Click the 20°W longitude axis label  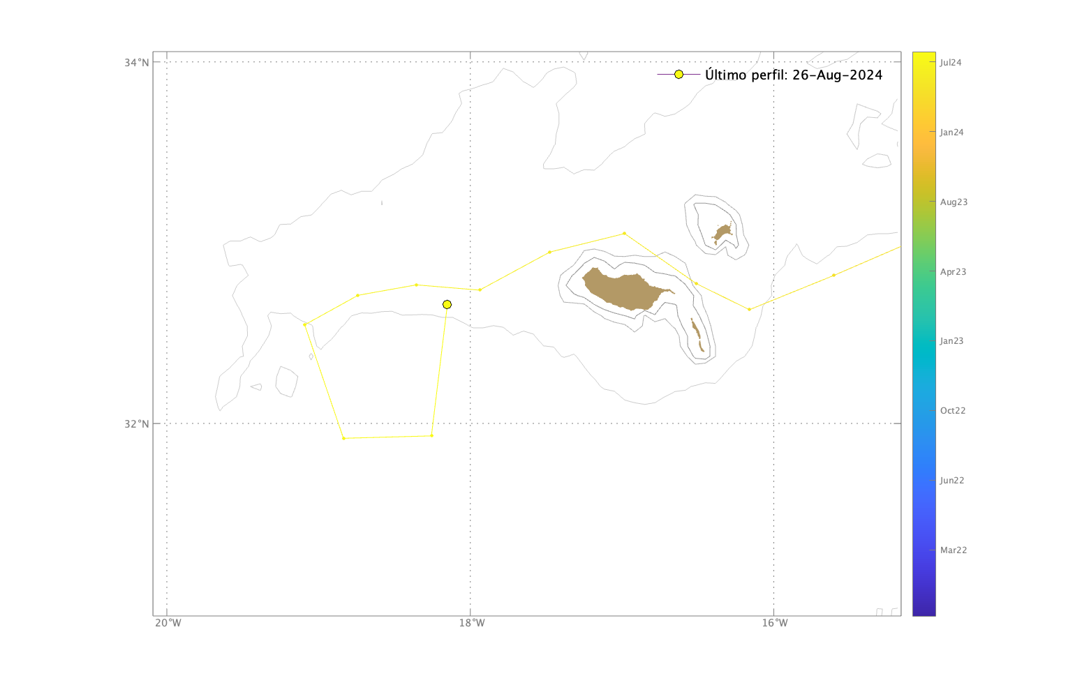pos(168,623)
